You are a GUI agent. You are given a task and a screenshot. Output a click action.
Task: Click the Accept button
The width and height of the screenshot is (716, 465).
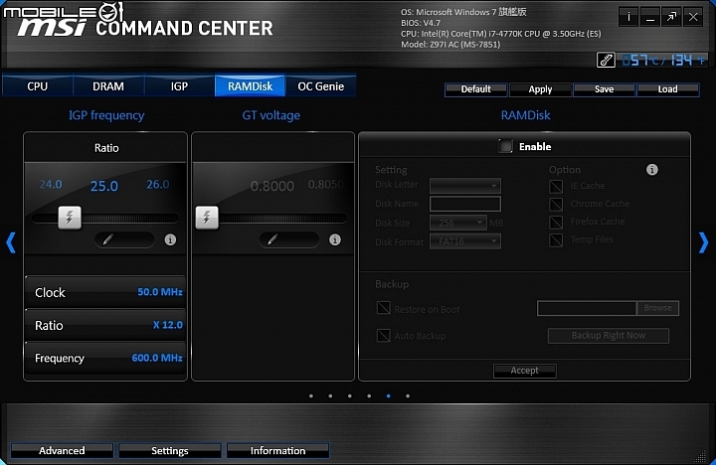(525, 371)
